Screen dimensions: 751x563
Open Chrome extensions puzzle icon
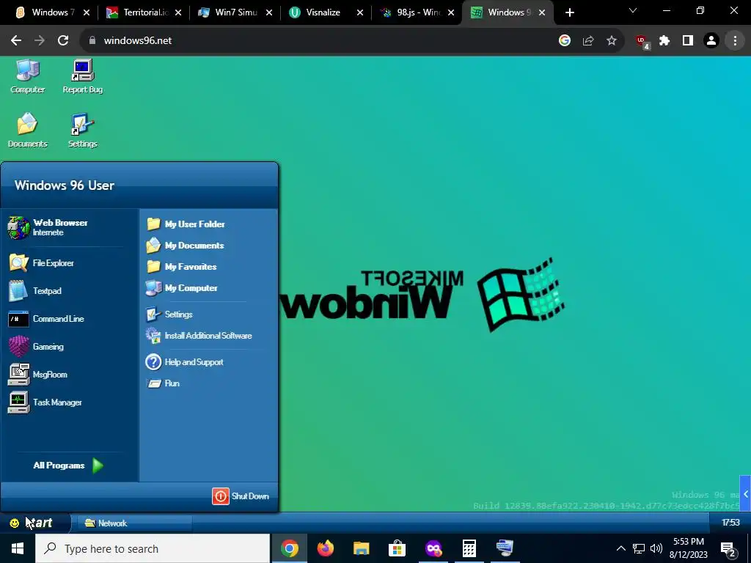[x=664, y=41]
